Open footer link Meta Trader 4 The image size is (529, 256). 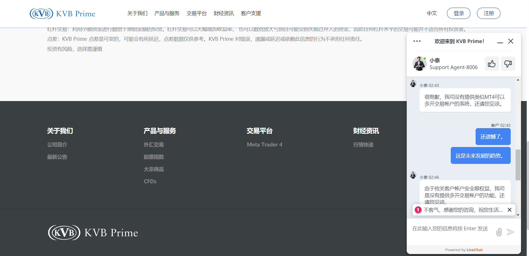264,145
